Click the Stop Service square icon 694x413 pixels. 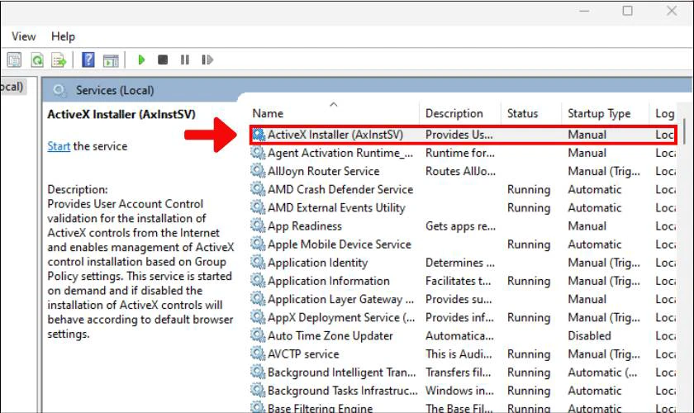click(163, 59)
